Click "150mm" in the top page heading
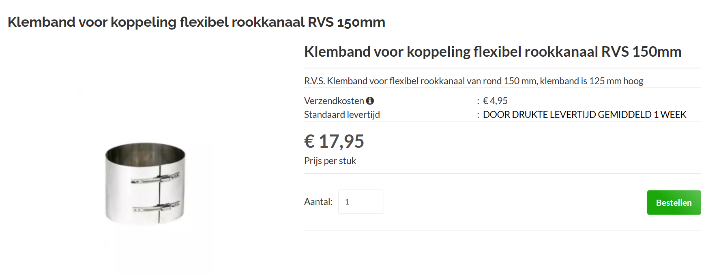The height and width of the screenshot is (275, 721). tap(361, 22)
